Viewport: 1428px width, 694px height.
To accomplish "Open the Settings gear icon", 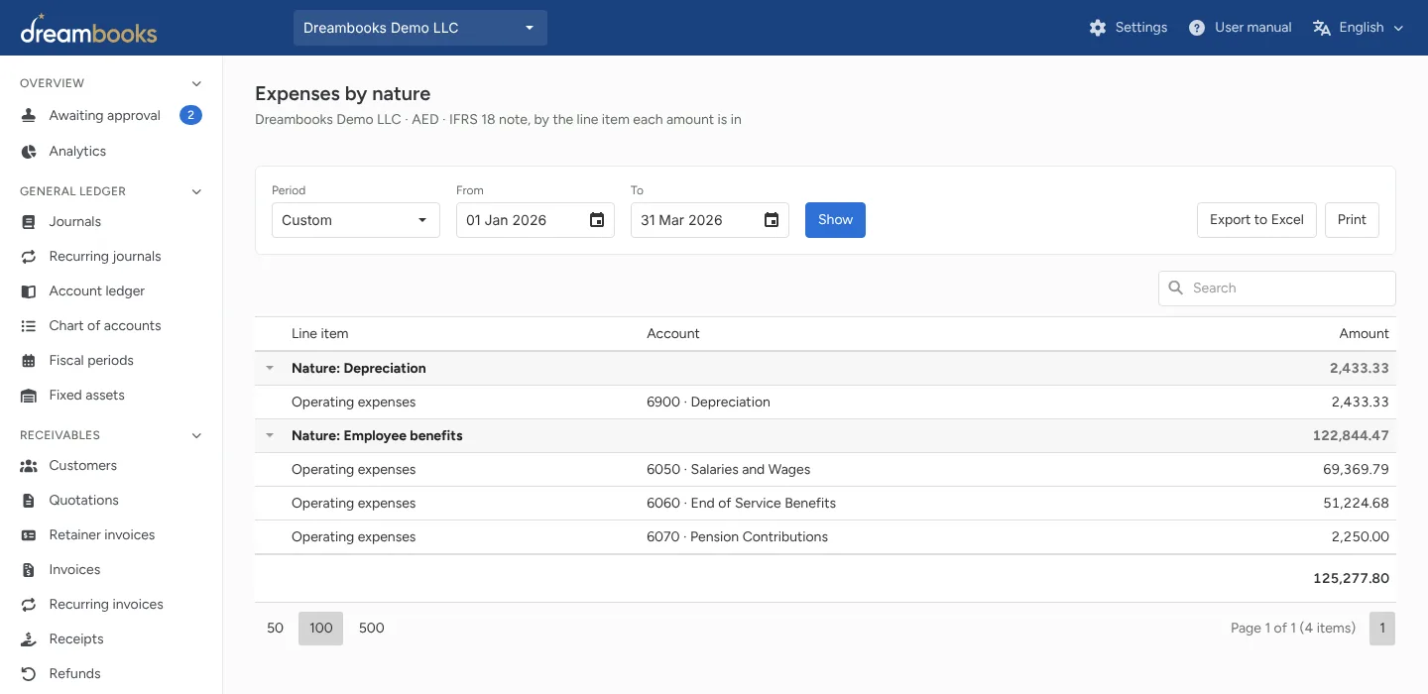I will (1097, 28).
